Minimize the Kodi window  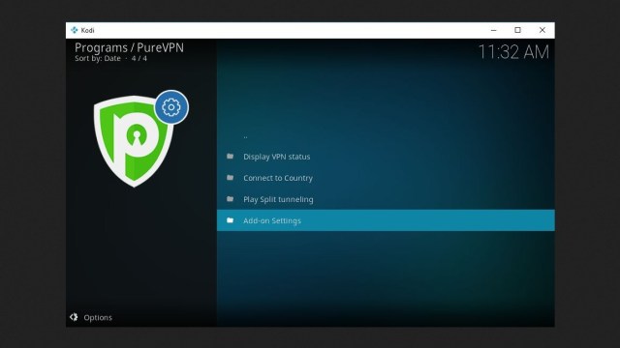tap(493, 30)
